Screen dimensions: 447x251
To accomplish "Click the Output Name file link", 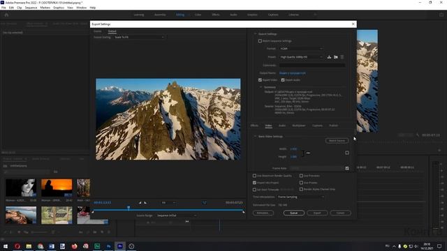I will [293, 73].
